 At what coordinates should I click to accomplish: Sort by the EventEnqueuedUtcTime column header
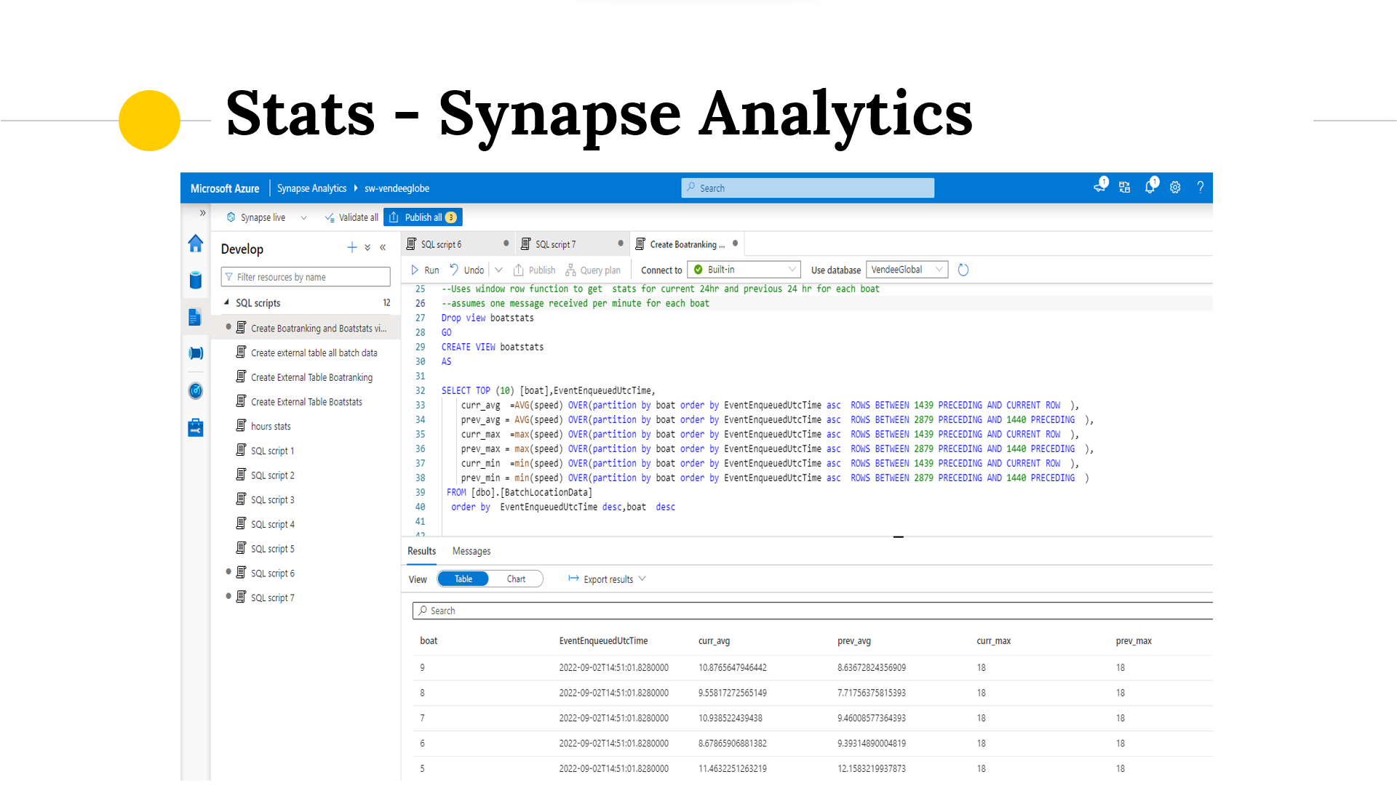tap(603, 641)
